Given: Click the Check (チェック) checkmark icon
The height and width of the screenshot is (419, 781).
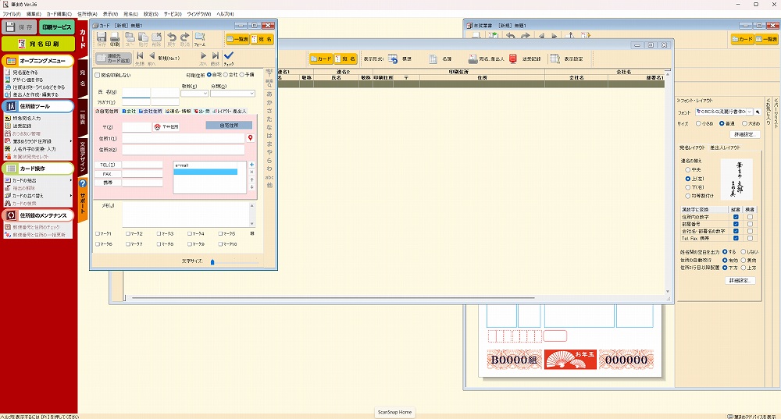Looking at the screenshot, I should (x=228, y=56).
